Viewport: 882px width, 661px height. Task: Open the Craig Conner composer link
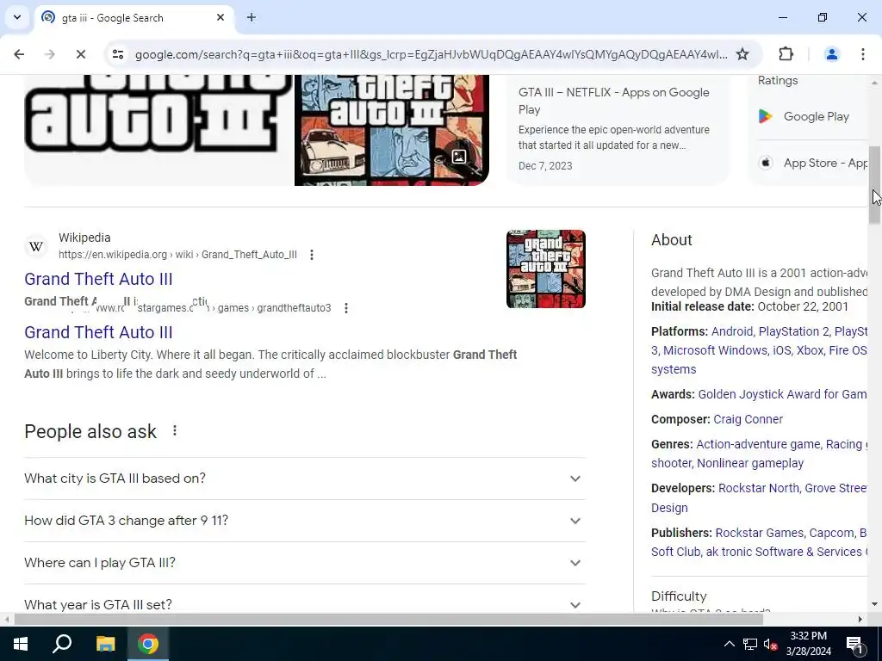(x=748, y=419)
